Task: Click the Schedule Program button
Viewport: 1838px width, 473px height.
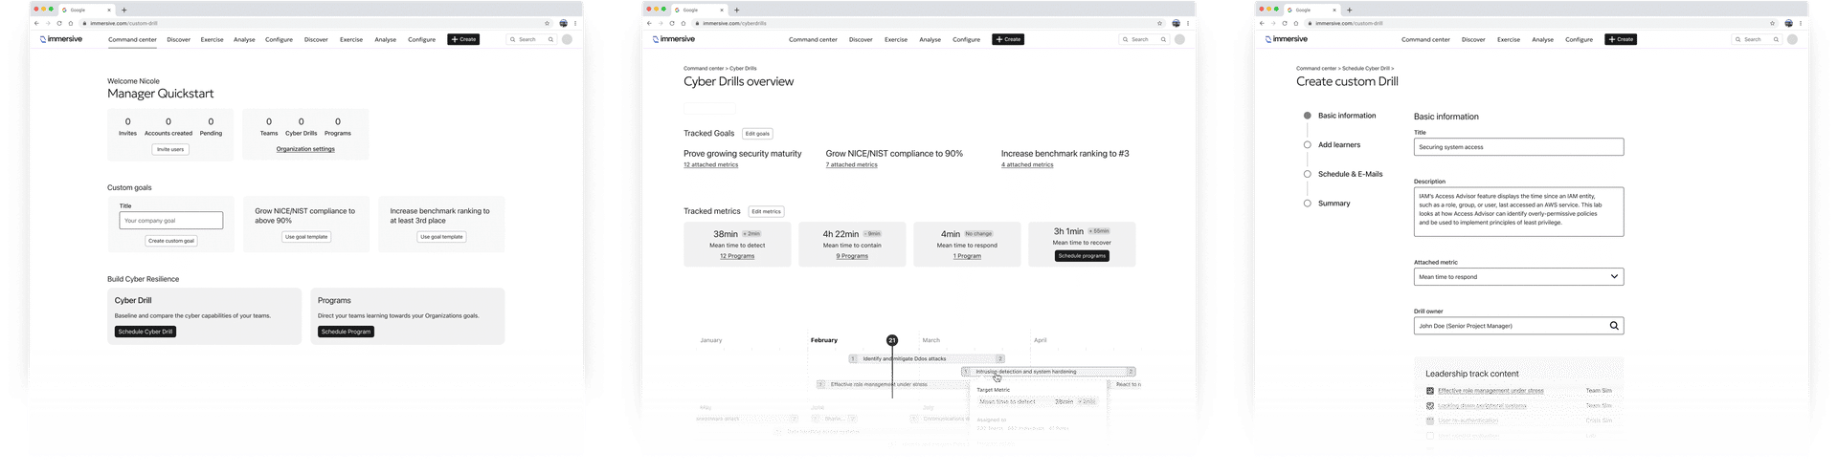Action: coord(346,332)
